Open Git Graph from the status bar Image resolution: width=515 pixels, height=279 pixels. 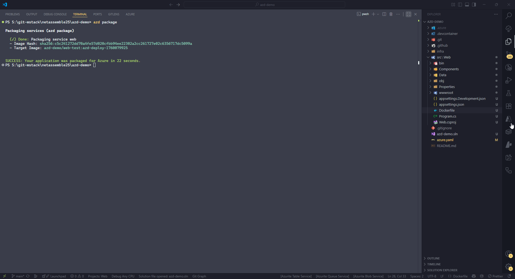pos(199,276)
